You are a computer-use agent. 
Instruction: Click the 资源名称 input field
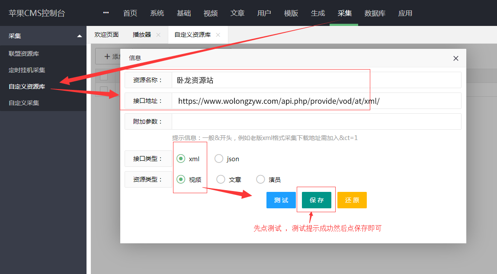[316, 80]
